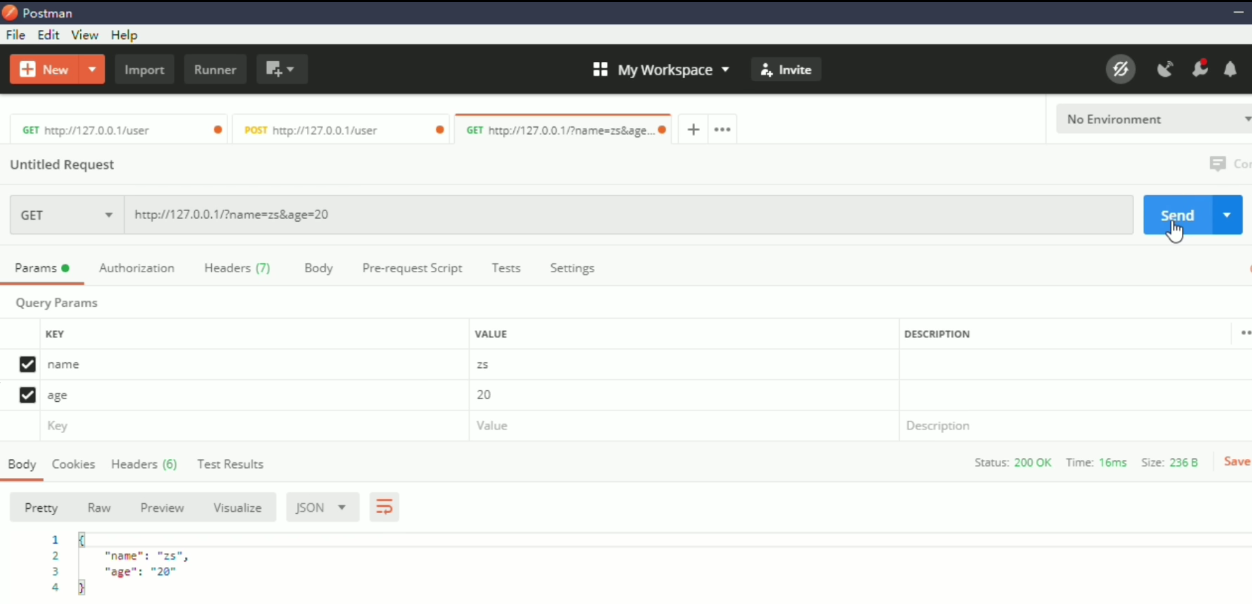Click the Save response link
The width and height of the screenshot is (1252, 604).
pos(1237,461)
